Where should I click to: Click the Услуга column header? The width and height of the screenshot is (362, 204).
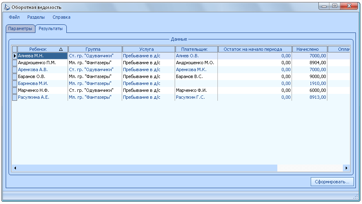click(149, 49)
